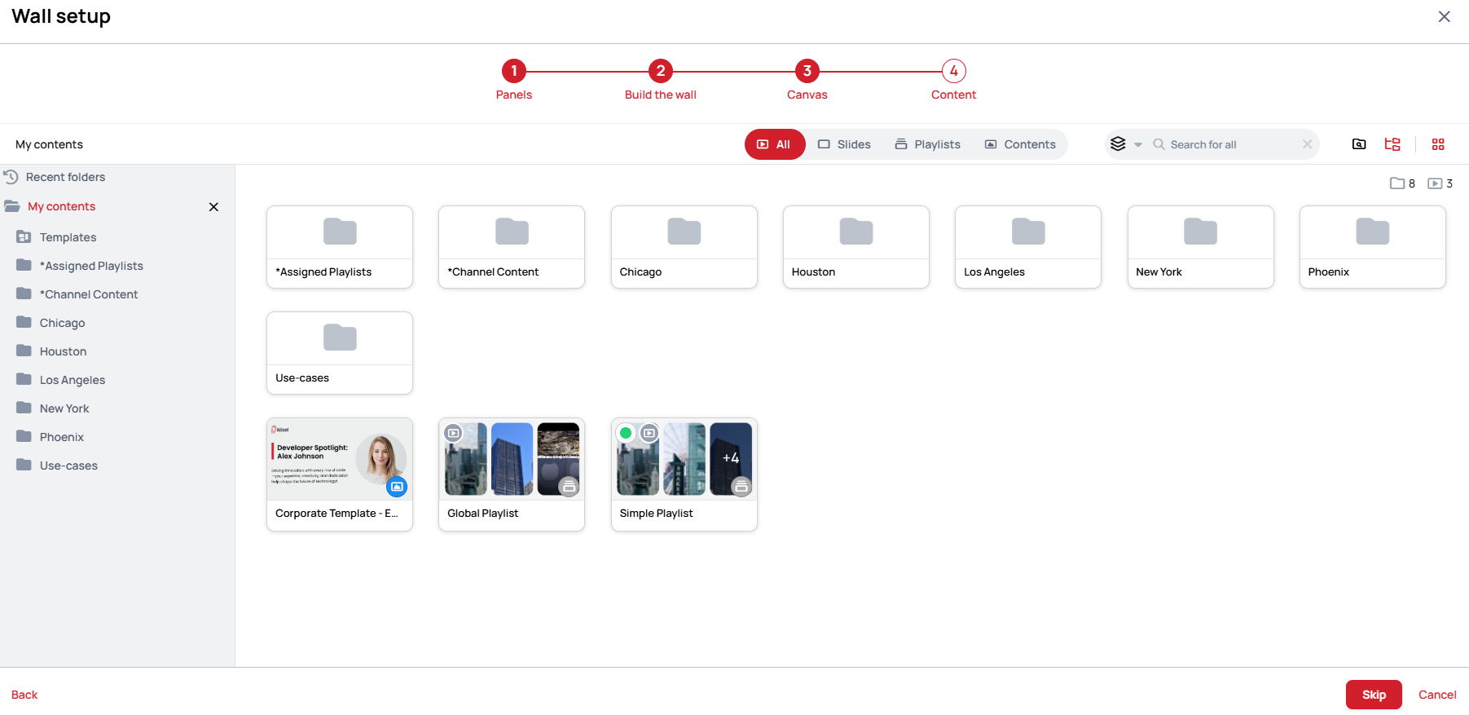This screenshot has width=1469, height=715.
Task: Select step 4 Content circle
Action: (x=954, y=71)
